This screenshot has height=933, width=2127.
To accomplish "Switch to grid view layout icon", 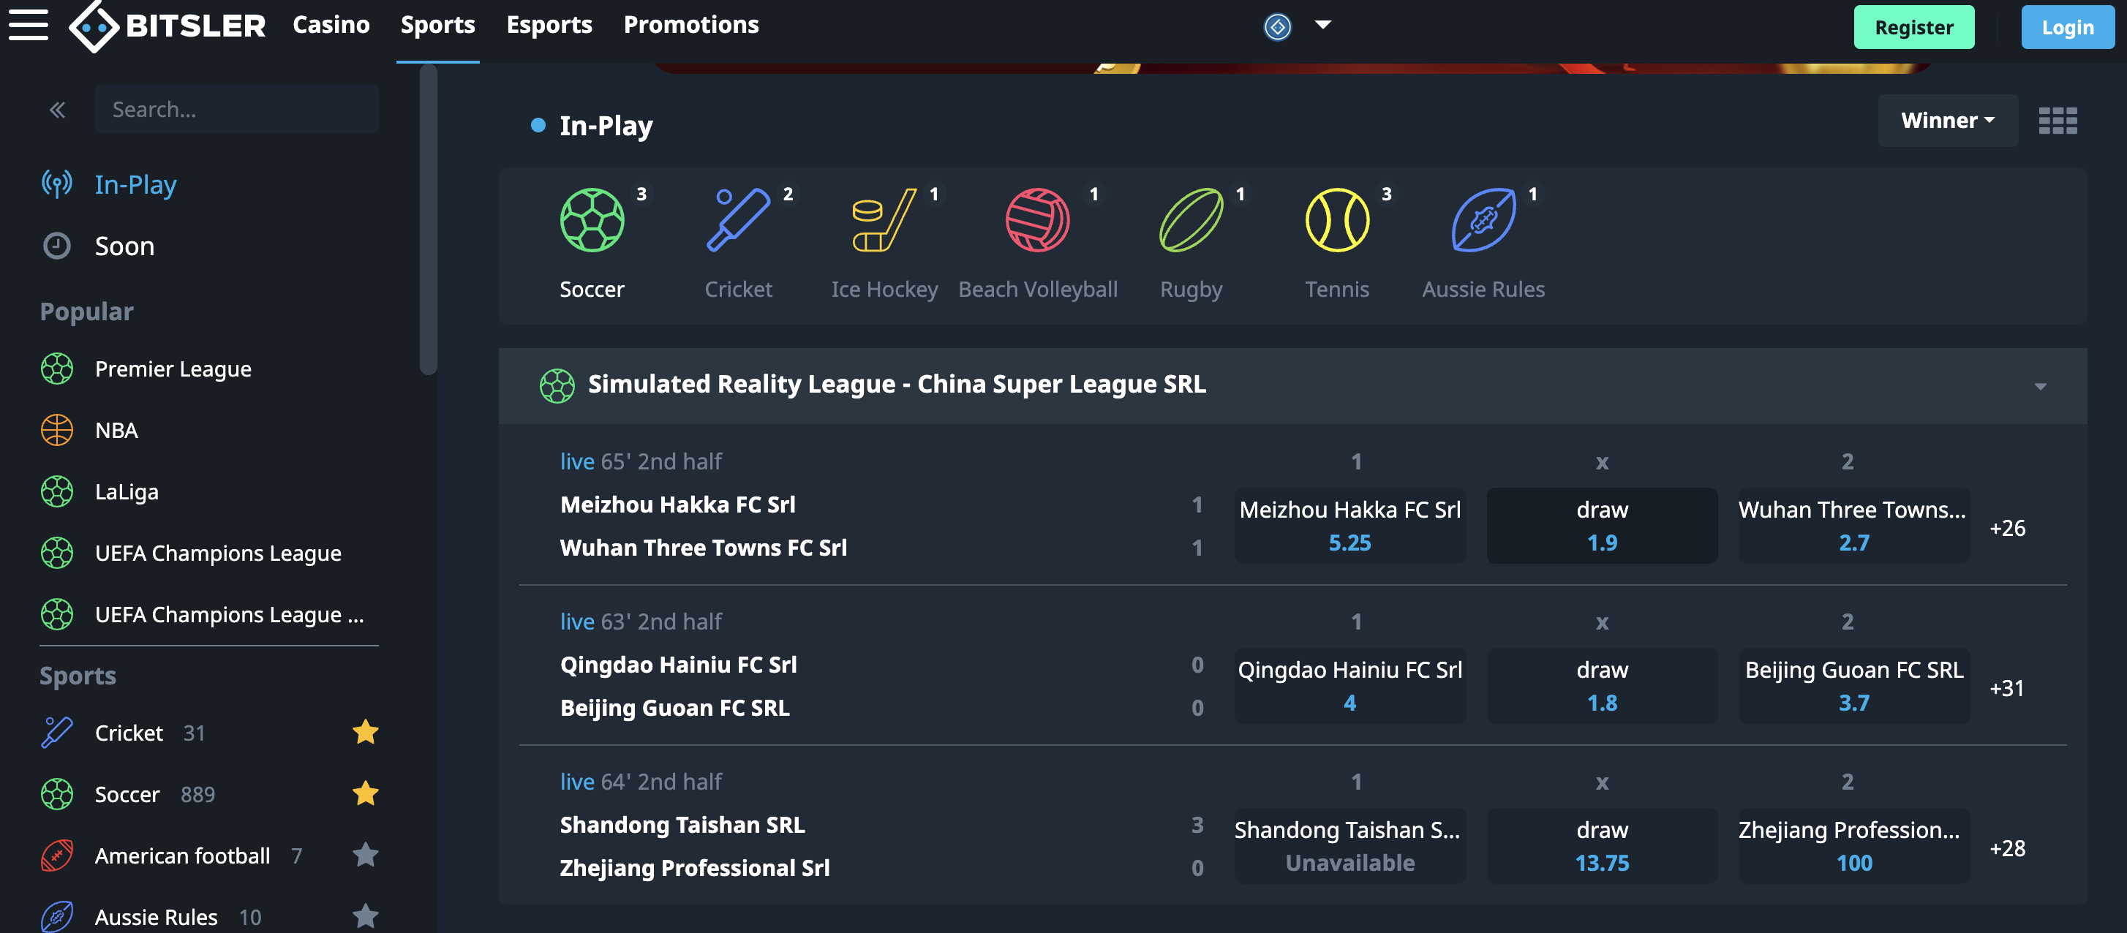I will click(2058, 121).
